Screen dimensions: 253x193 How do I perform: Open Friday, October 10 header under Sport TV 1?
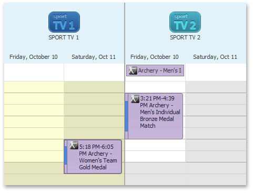(34, 57)
